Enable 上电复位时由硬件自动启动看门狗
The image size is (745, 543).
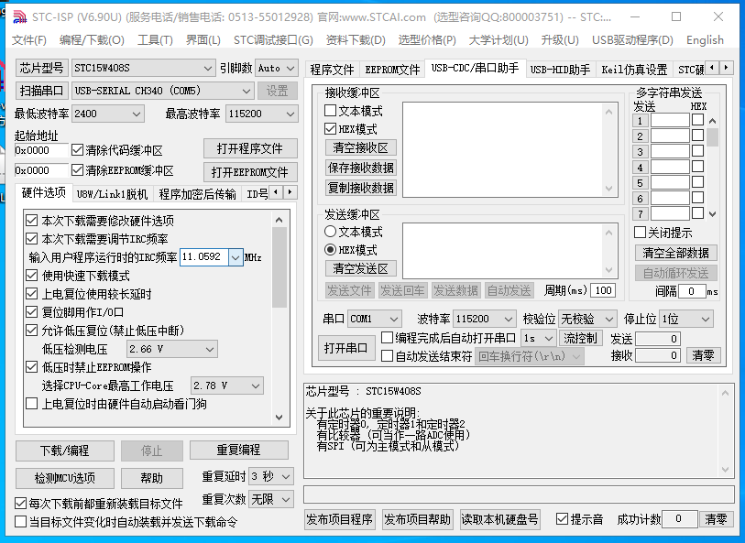click(x=32, y=404)
